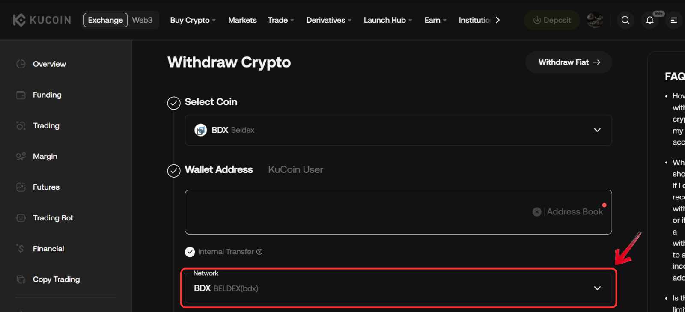The width and height of the screenshot is (685, 312).
Task: Open the Copy Trading section icon
Action: point(20,279)
